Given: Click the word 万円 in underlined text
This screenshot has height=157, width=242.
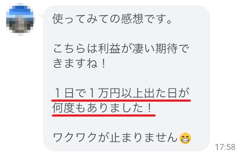Looking at the screenshot, I should pyautogui.click(x=109, y=93).
